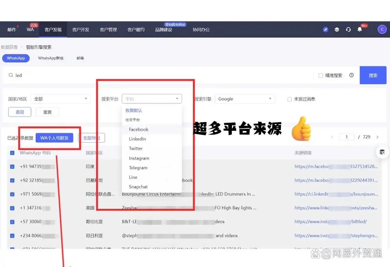Click the WhatsApp 号码 column header
390x267 pixels.
[35, 153]
